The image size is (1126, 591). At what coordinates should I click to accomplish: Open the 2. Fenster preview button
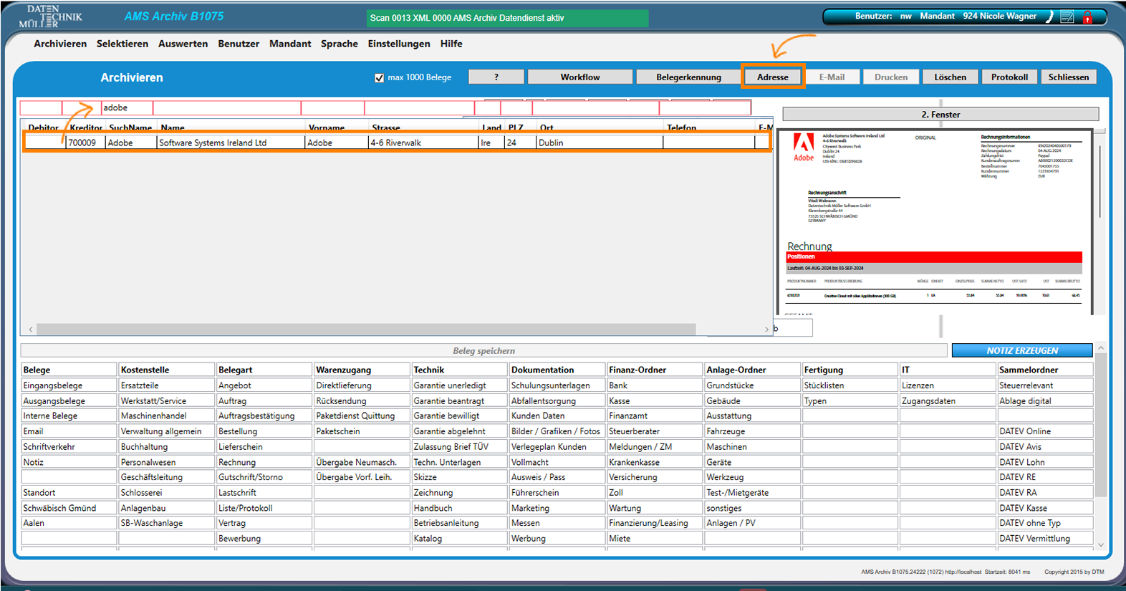[x=940, y=115]
